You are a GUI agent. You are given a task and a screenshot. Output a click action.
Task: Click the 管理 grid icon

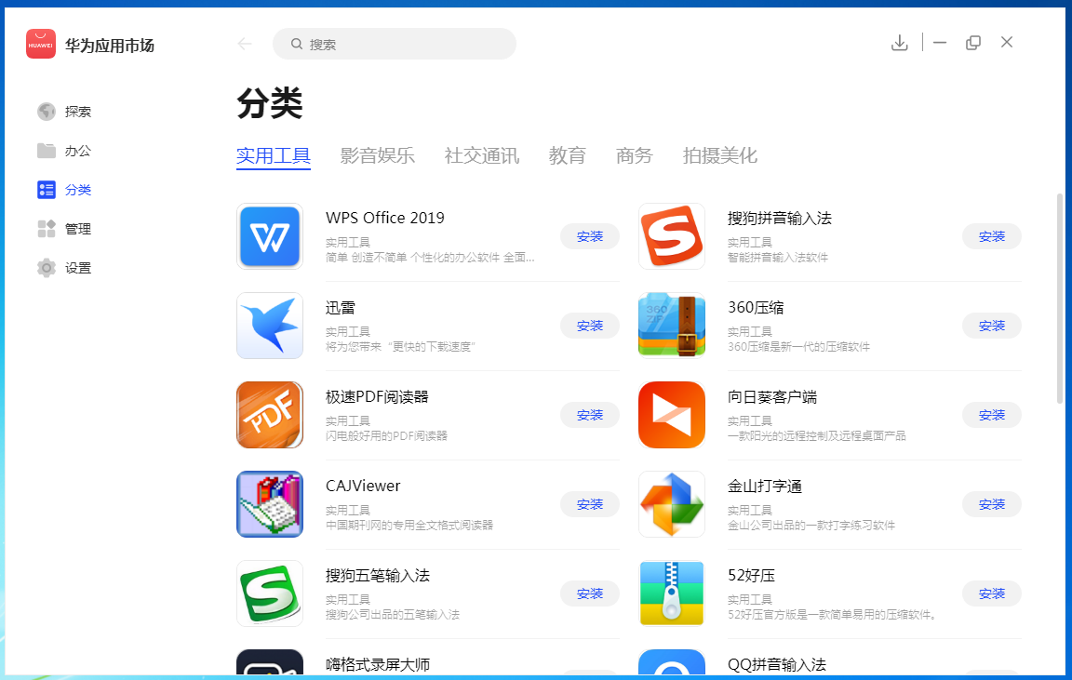(47, 229)
